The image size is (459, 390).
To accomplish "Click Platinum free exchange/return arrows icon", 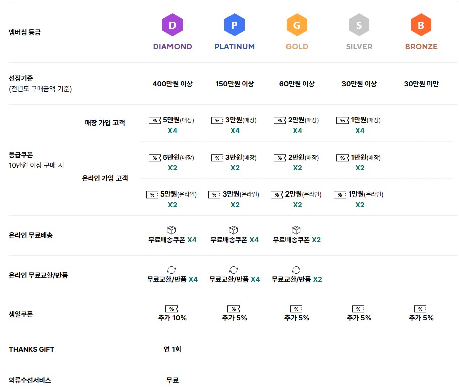I will (x=234, y=270).
